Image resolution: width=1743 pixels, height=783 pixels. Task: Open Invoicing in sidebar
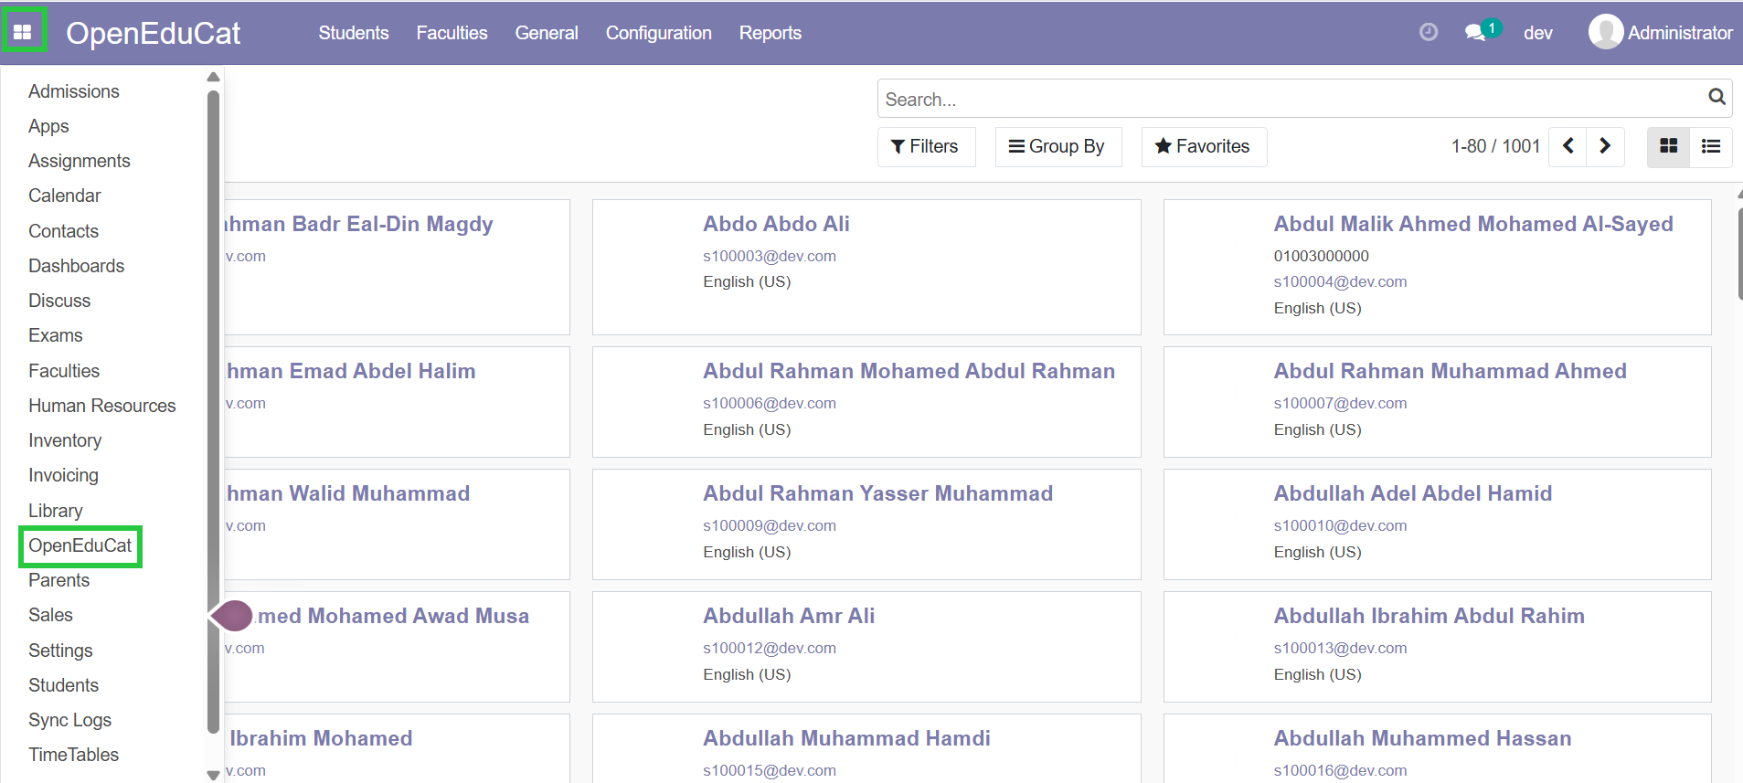[x=63, y=475]
